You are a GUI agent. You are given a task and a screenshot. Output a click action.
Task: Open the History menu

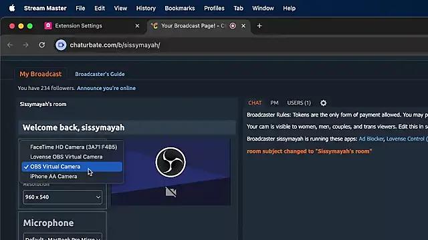point(146,8)
